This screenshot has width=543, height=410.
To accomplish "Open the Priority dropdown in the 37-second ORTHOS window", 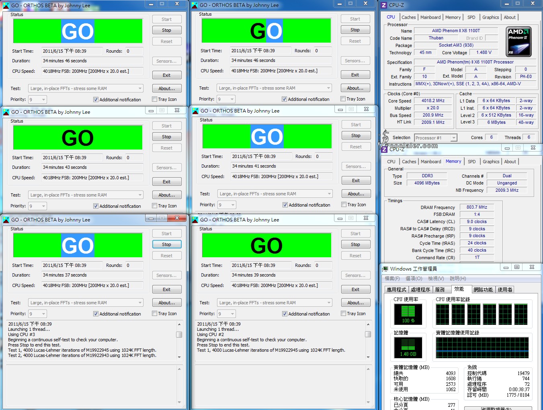I will point(37,314).
